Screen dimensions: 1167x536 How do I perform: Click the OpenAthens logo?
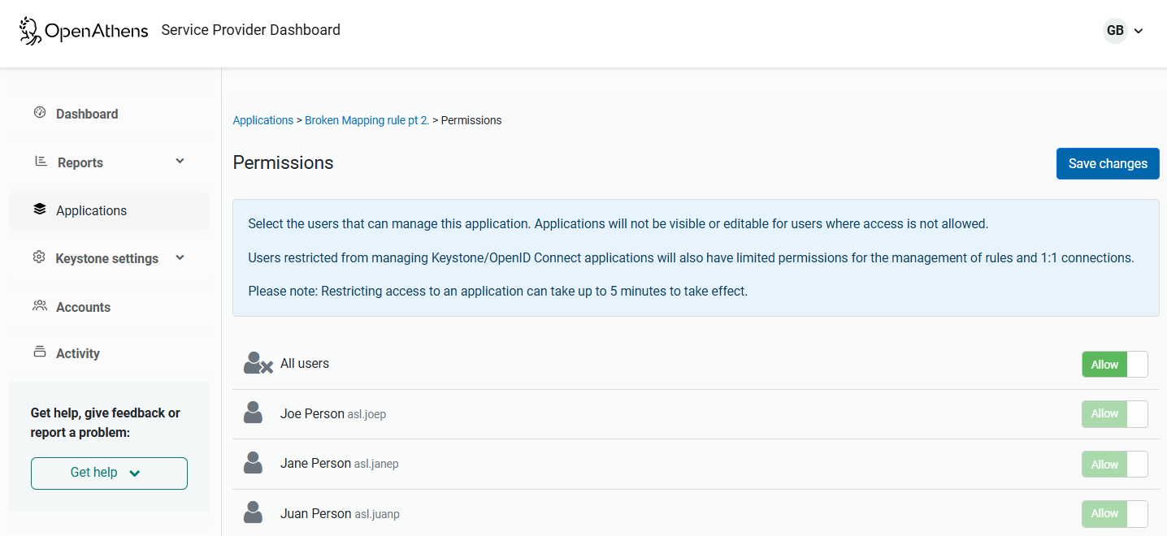point(84,30)
